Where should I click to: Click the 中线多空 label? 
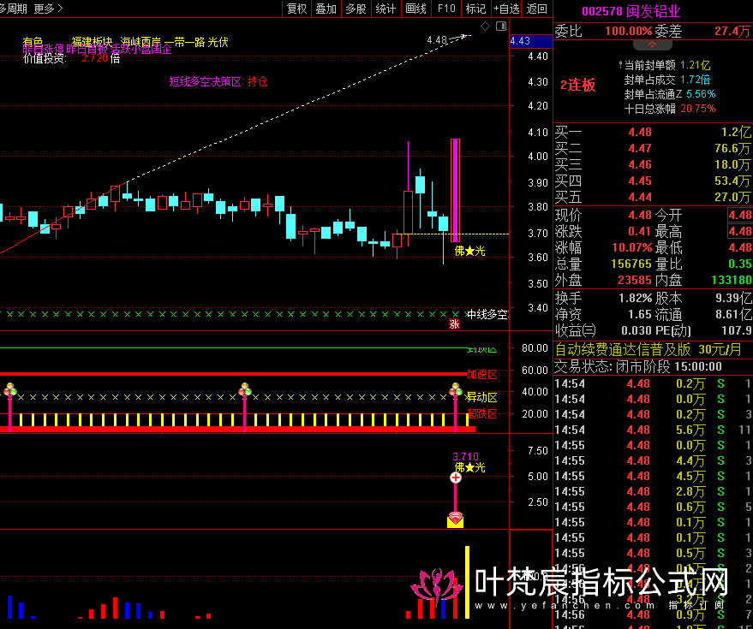point(487,315)
